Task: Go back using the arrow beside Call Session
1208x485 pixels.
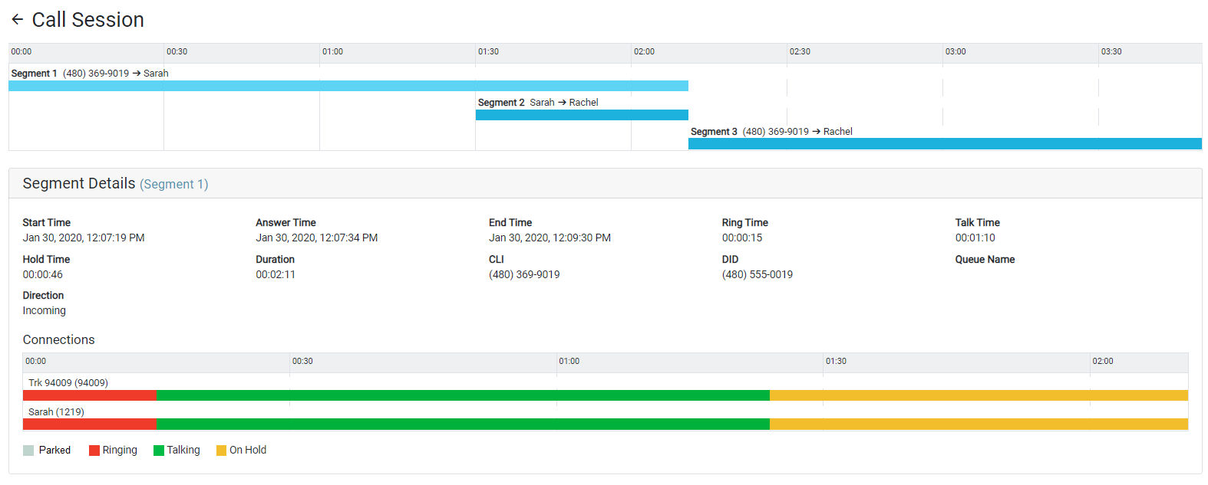Action: [x=17, y=20]
